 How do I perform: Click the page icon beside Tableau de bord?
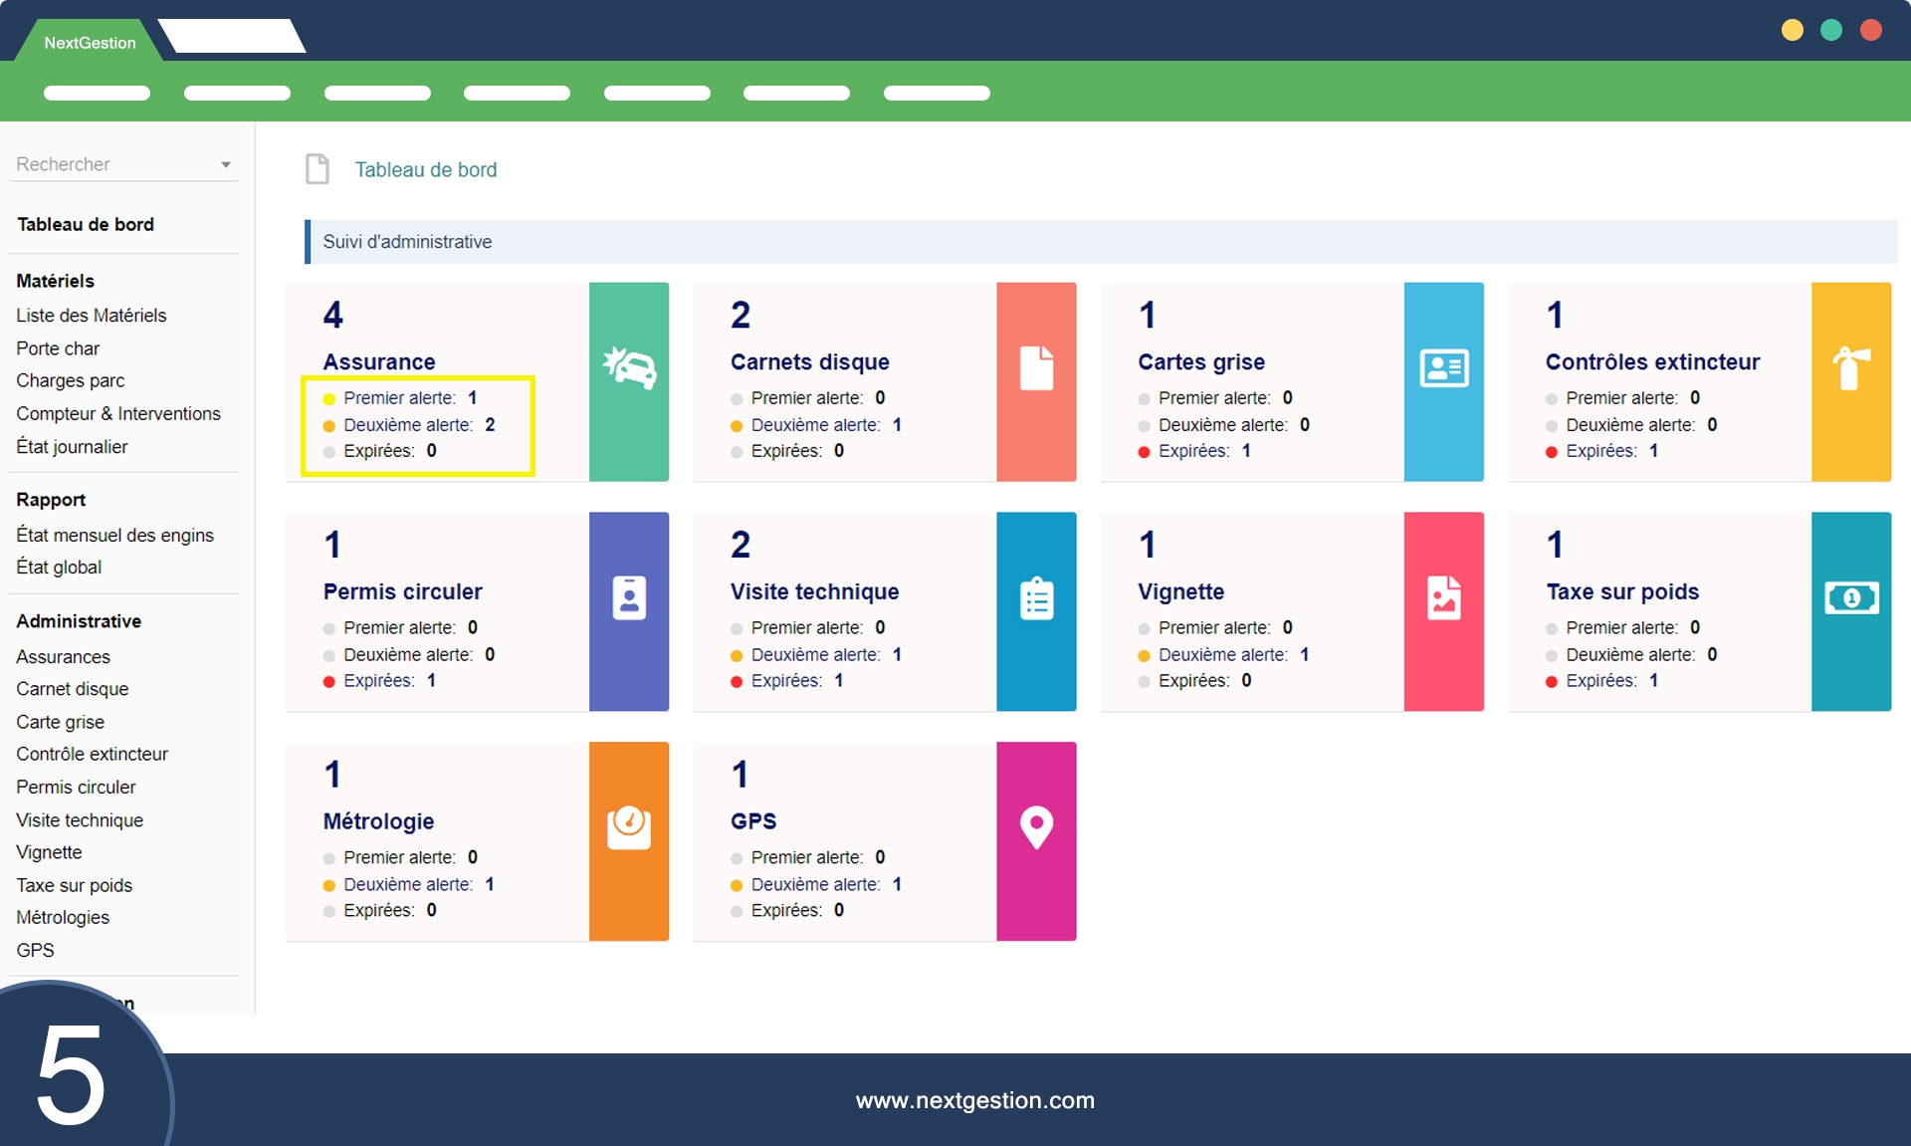pyautogui.click(x=318, y=169)
